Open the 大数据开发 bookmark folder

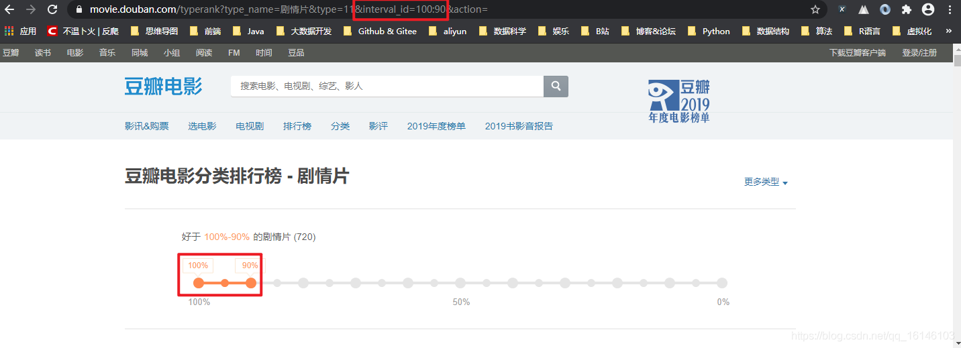coord(304,31)
